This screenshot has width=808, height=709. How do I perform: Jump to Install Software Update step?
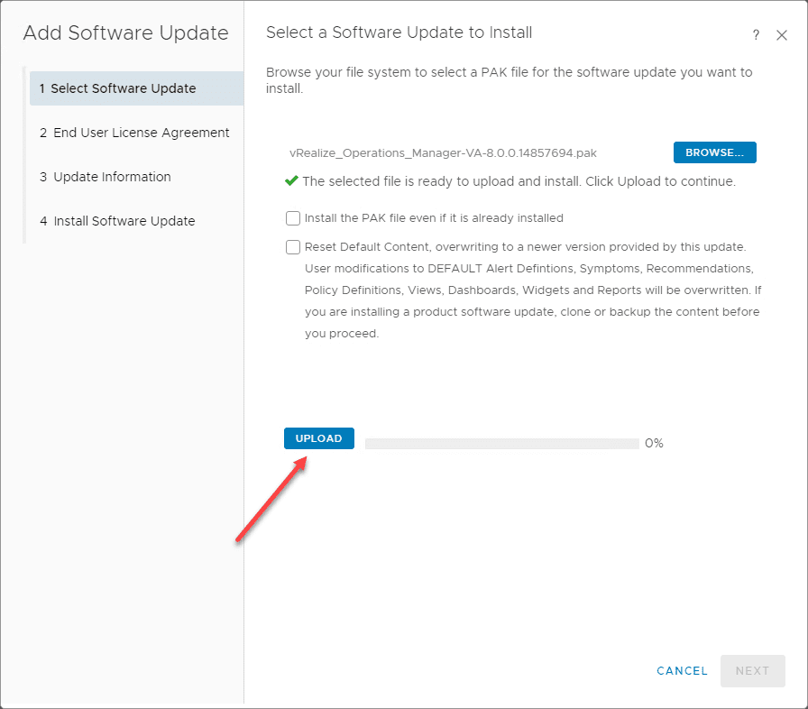click(x=117, y=221)
